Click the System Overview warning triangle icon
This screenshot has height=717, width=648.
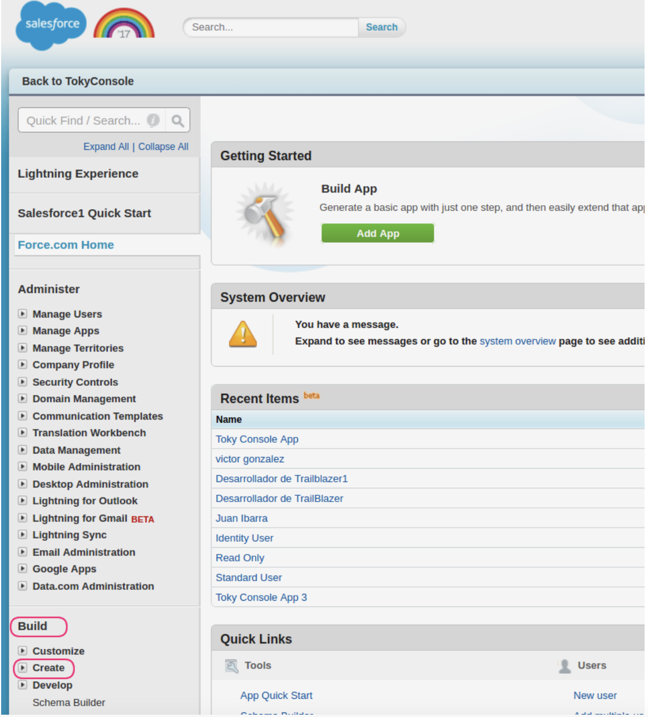click(x=243, y=334)
